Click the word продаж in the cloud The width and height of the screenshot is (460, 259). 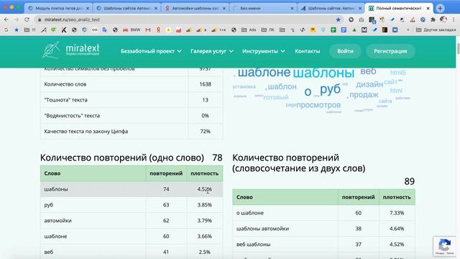(364, 94)
